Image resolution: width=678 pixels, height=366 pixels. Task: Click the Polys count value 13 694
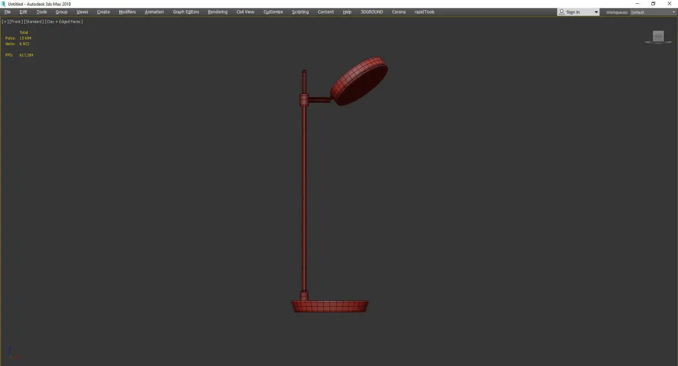[x=25, y=38]
